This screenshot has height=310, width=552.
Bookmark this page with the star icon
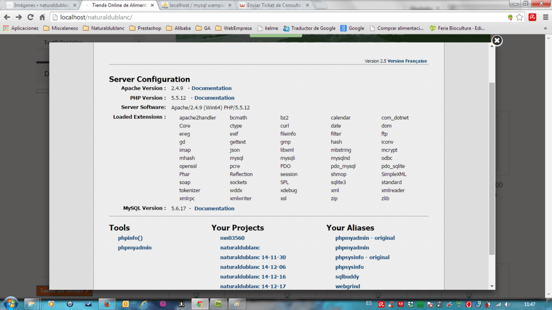pyautogui.click(x=519, y=17)
